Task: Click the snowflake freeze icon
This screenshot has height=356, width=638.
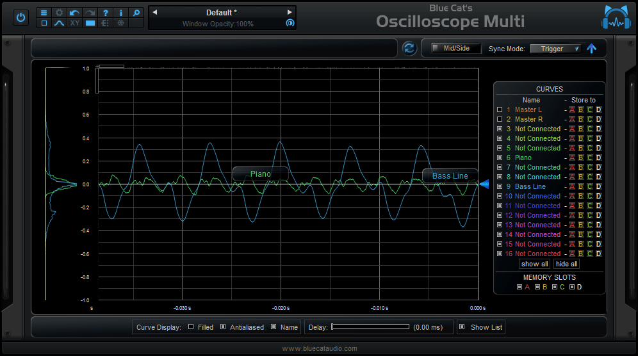Action: [121, 23]
